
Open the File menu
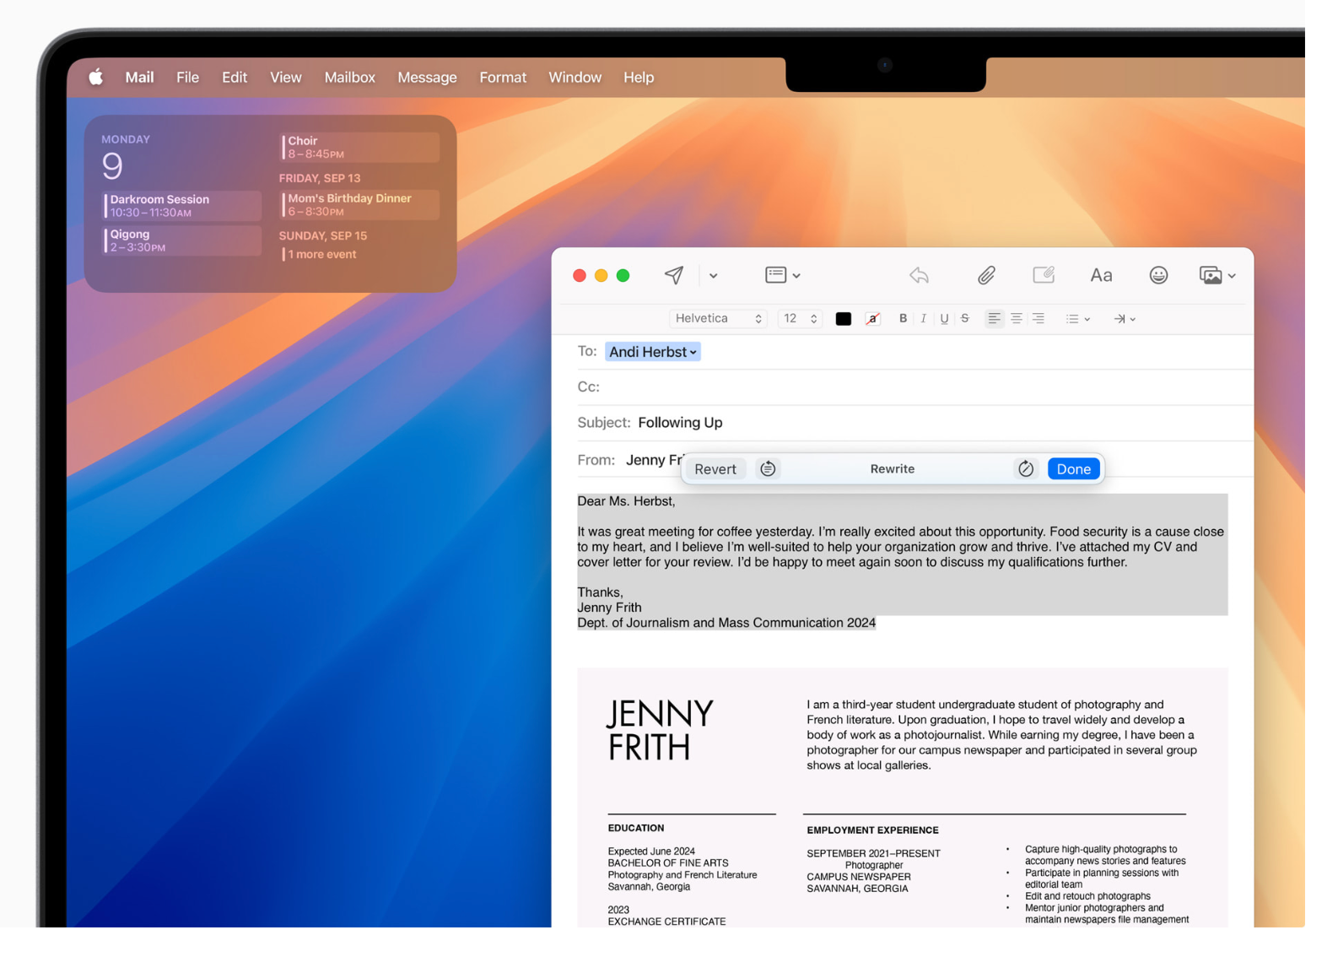(x=187, y=77)
